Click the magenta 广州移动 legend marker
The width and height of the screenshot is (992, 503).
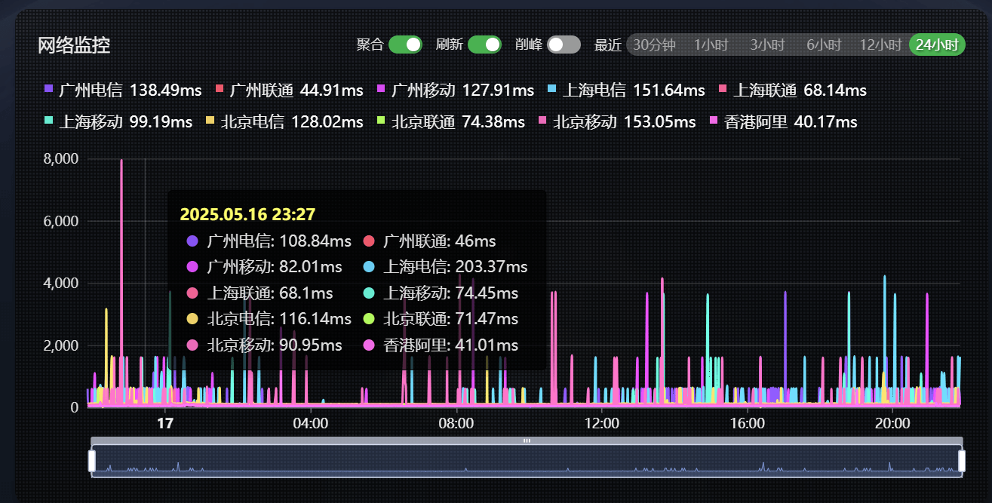(379, 89)
